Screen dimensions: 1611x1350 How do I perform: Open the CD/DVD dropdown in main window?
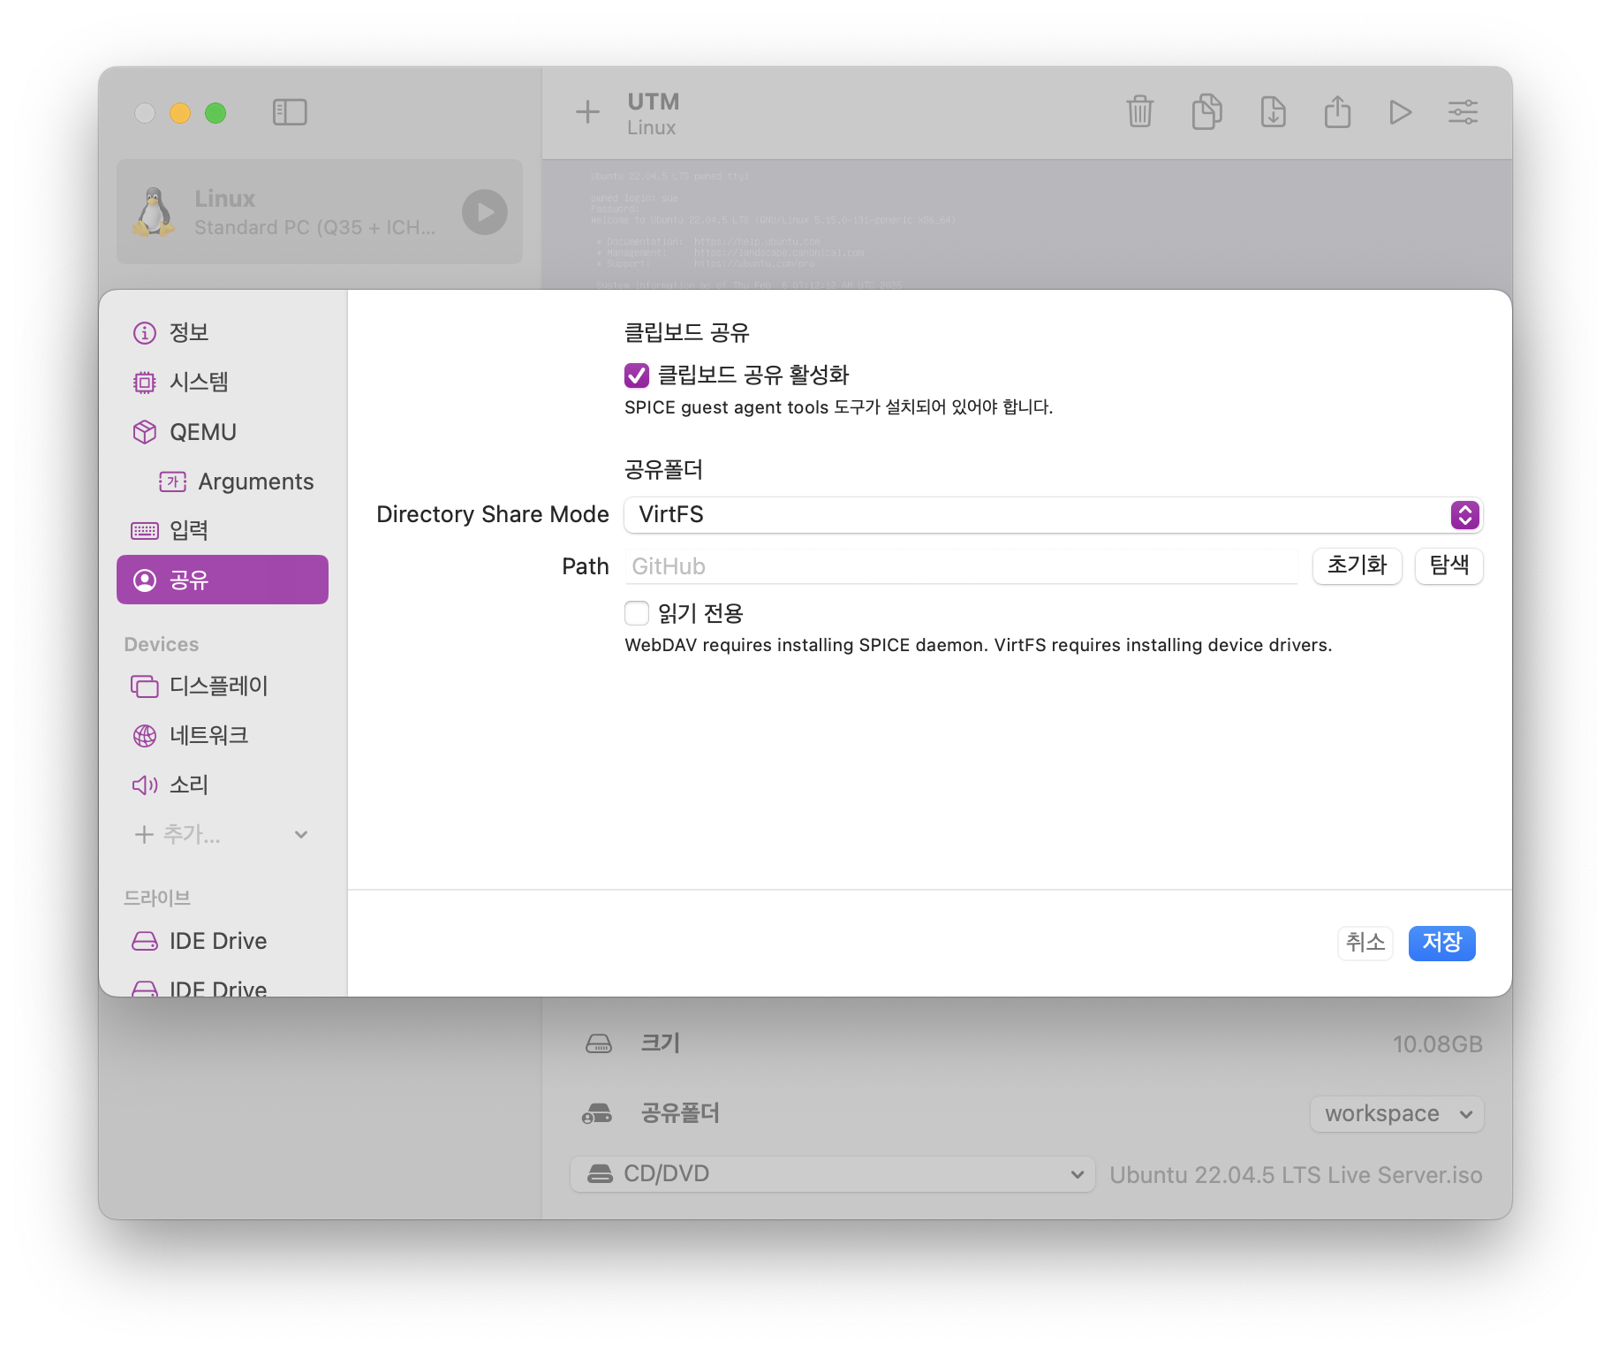832,1174
